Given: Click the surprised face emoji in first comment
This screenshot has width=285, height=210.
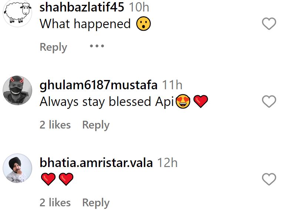Looking at the screenshot, I should tap(144, 24).
